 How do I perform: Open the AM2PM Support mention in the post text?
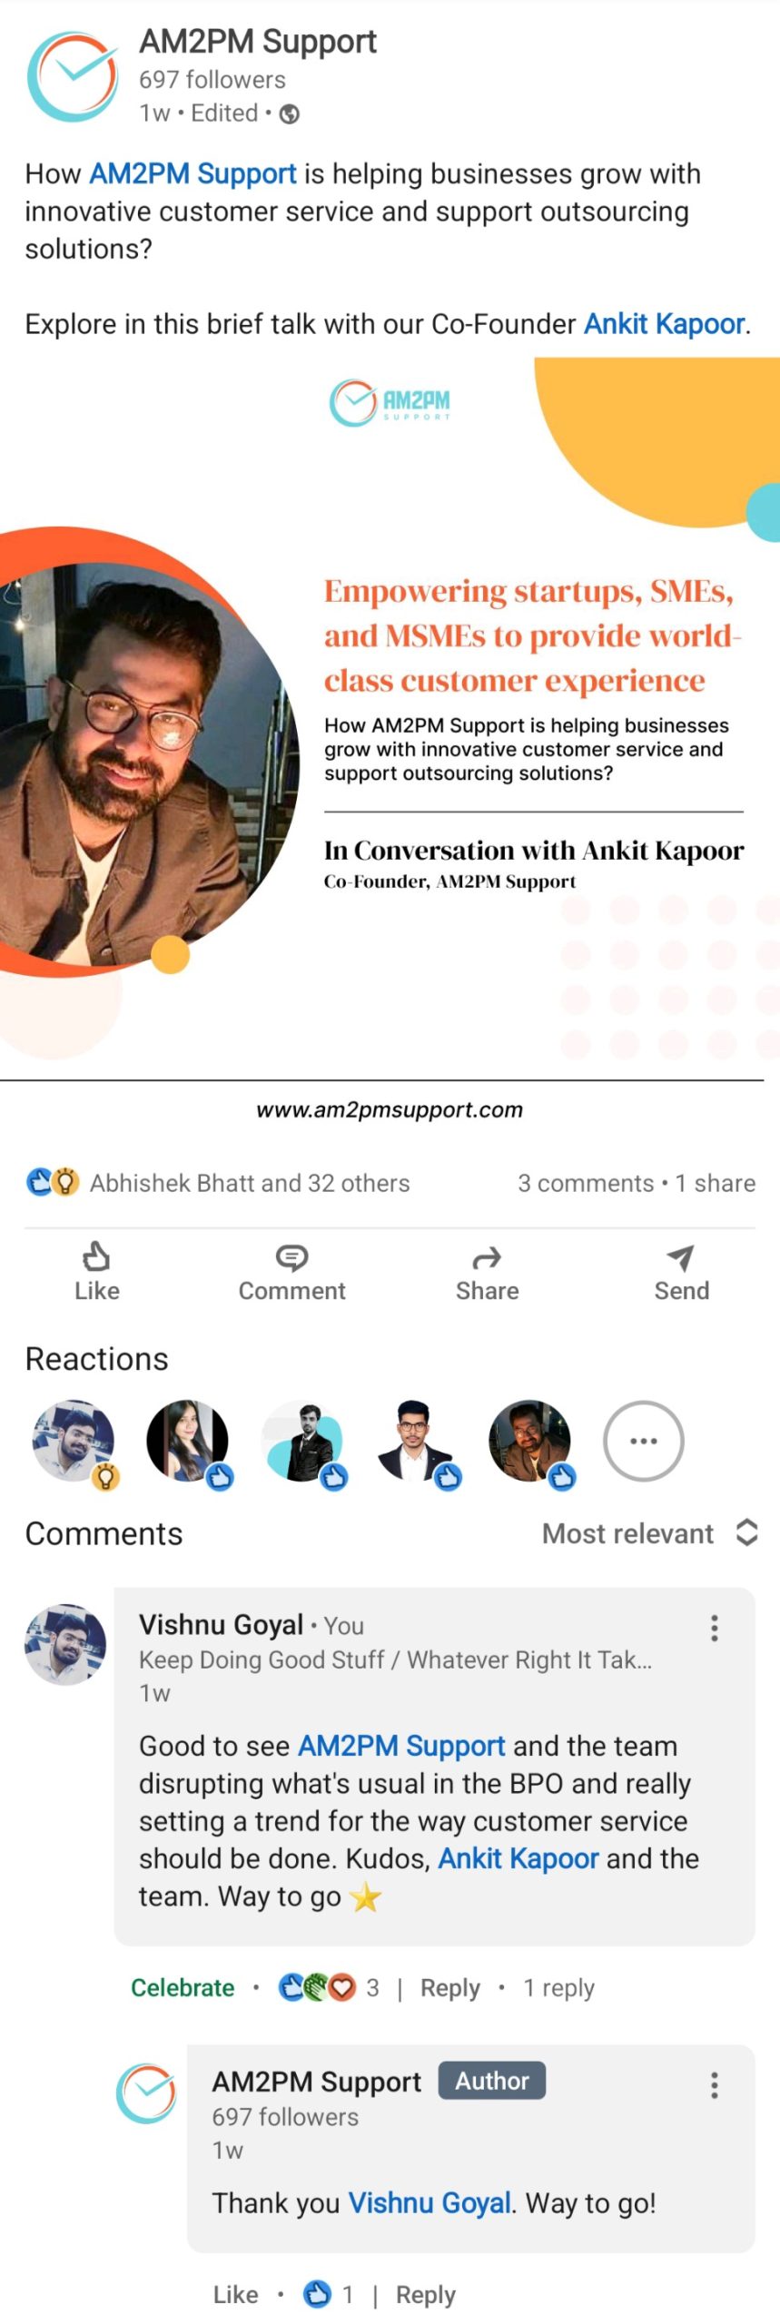coord(193,174)
